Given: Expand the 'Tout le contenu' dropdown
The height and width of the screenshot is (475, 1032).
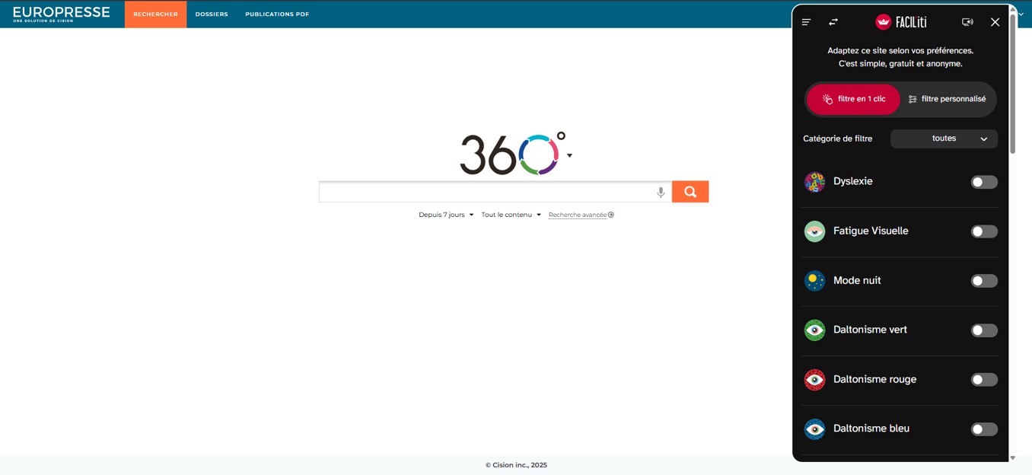Looking at the screenshot, I should [x=511, y=215].
